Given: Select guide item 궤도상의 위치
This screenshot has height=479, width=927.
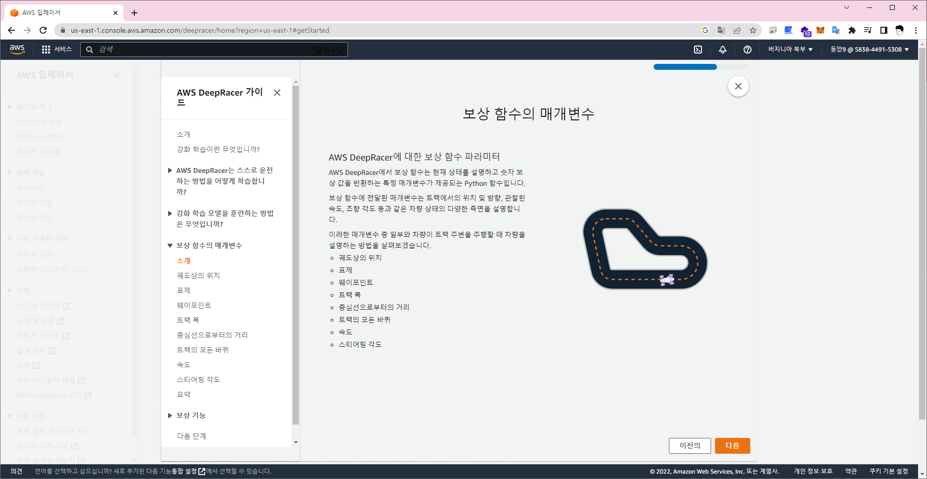Looking at the screenshot, I should [198, 275].
